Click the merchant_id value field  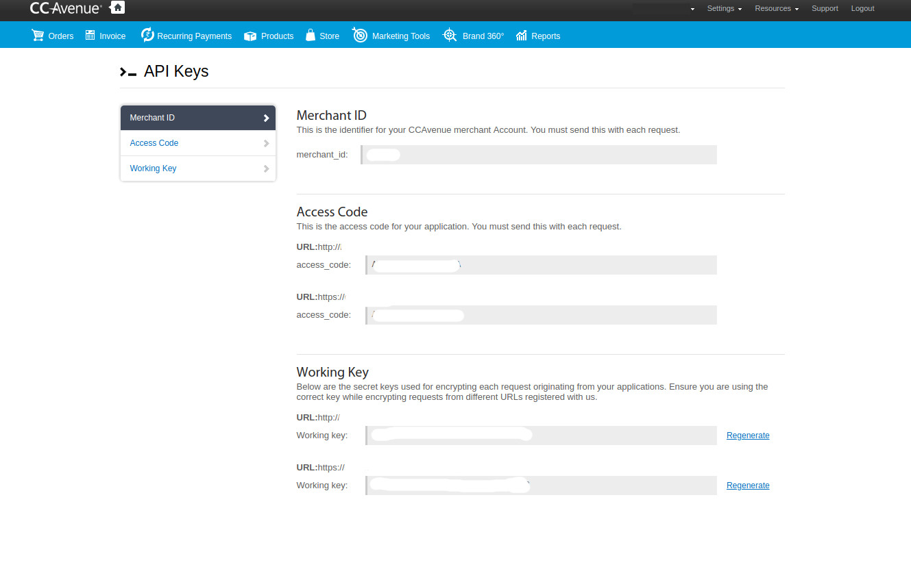click(539, 155)
